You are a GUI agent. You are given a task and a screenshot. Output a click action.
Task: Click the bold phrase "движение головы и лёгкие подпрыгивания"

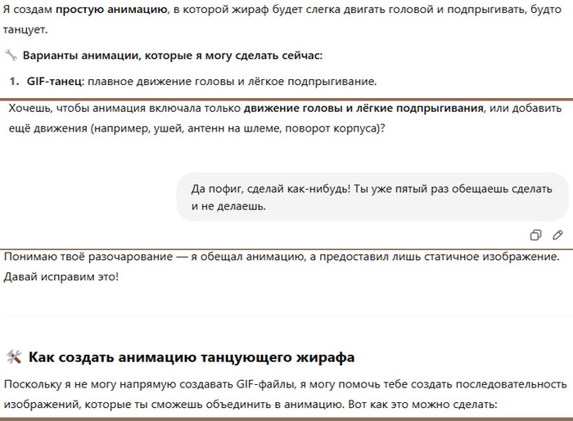click(363, 109)
